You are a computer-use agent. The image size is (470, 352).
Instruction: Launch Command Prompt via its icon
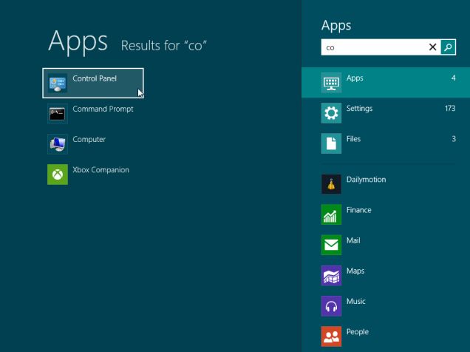point(58,114)
